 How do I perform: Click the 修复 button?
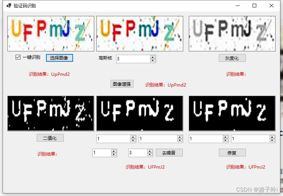[232, 153]
